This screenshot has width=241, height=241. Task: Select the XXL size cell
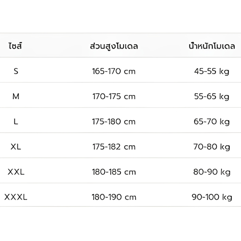(16, 172)
